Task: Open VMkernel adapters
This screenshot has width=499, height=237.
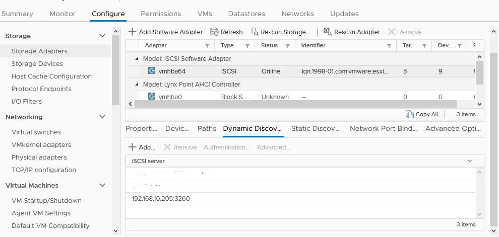Action: tap(41, 144)
